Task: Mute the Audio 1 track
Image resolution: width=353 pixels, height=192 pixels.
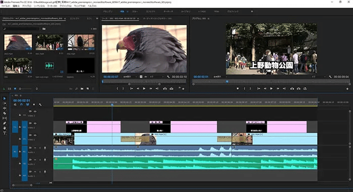Action: pos(35,148)
